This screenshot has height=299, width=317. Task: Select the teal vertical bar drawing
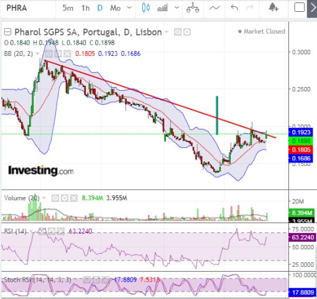click(x=217, y=115)
